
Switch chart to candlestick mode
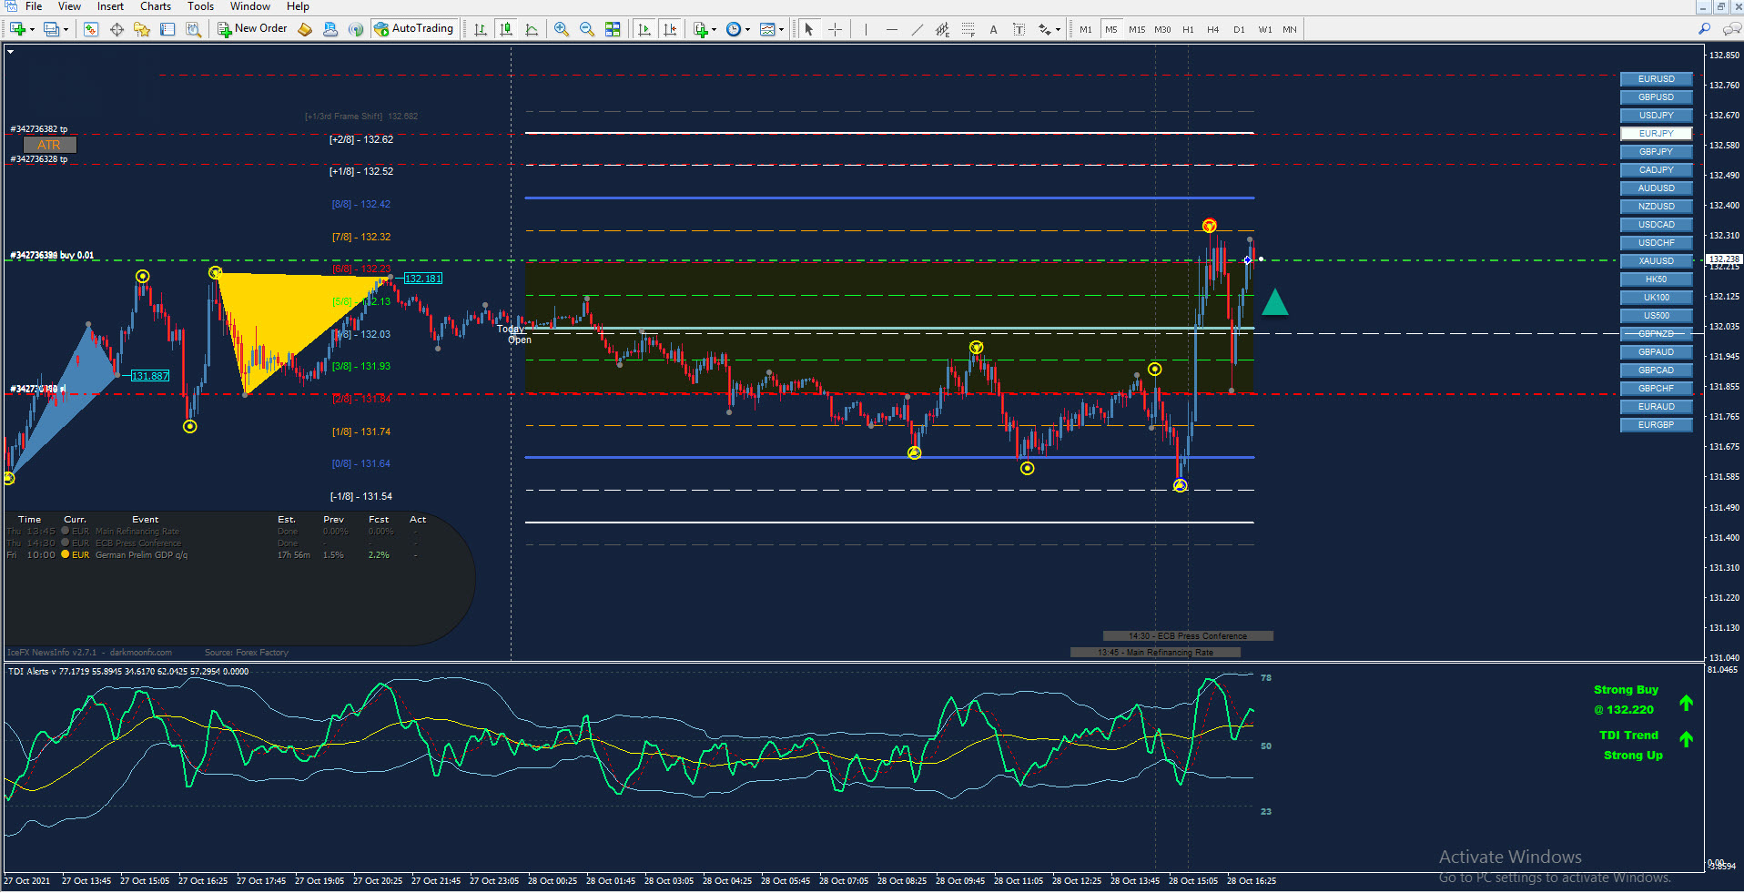[506, 29]
